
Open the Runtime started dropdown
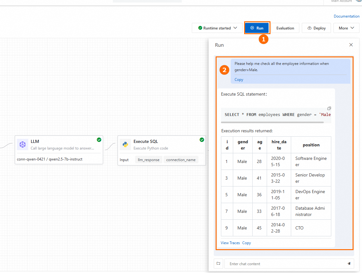coord(217,28)
